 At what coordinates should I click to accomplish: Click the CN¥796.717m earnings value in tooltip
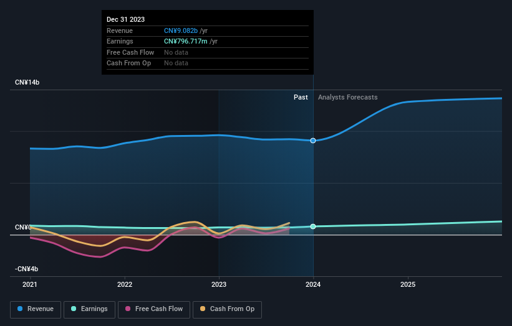pos(186,41)
